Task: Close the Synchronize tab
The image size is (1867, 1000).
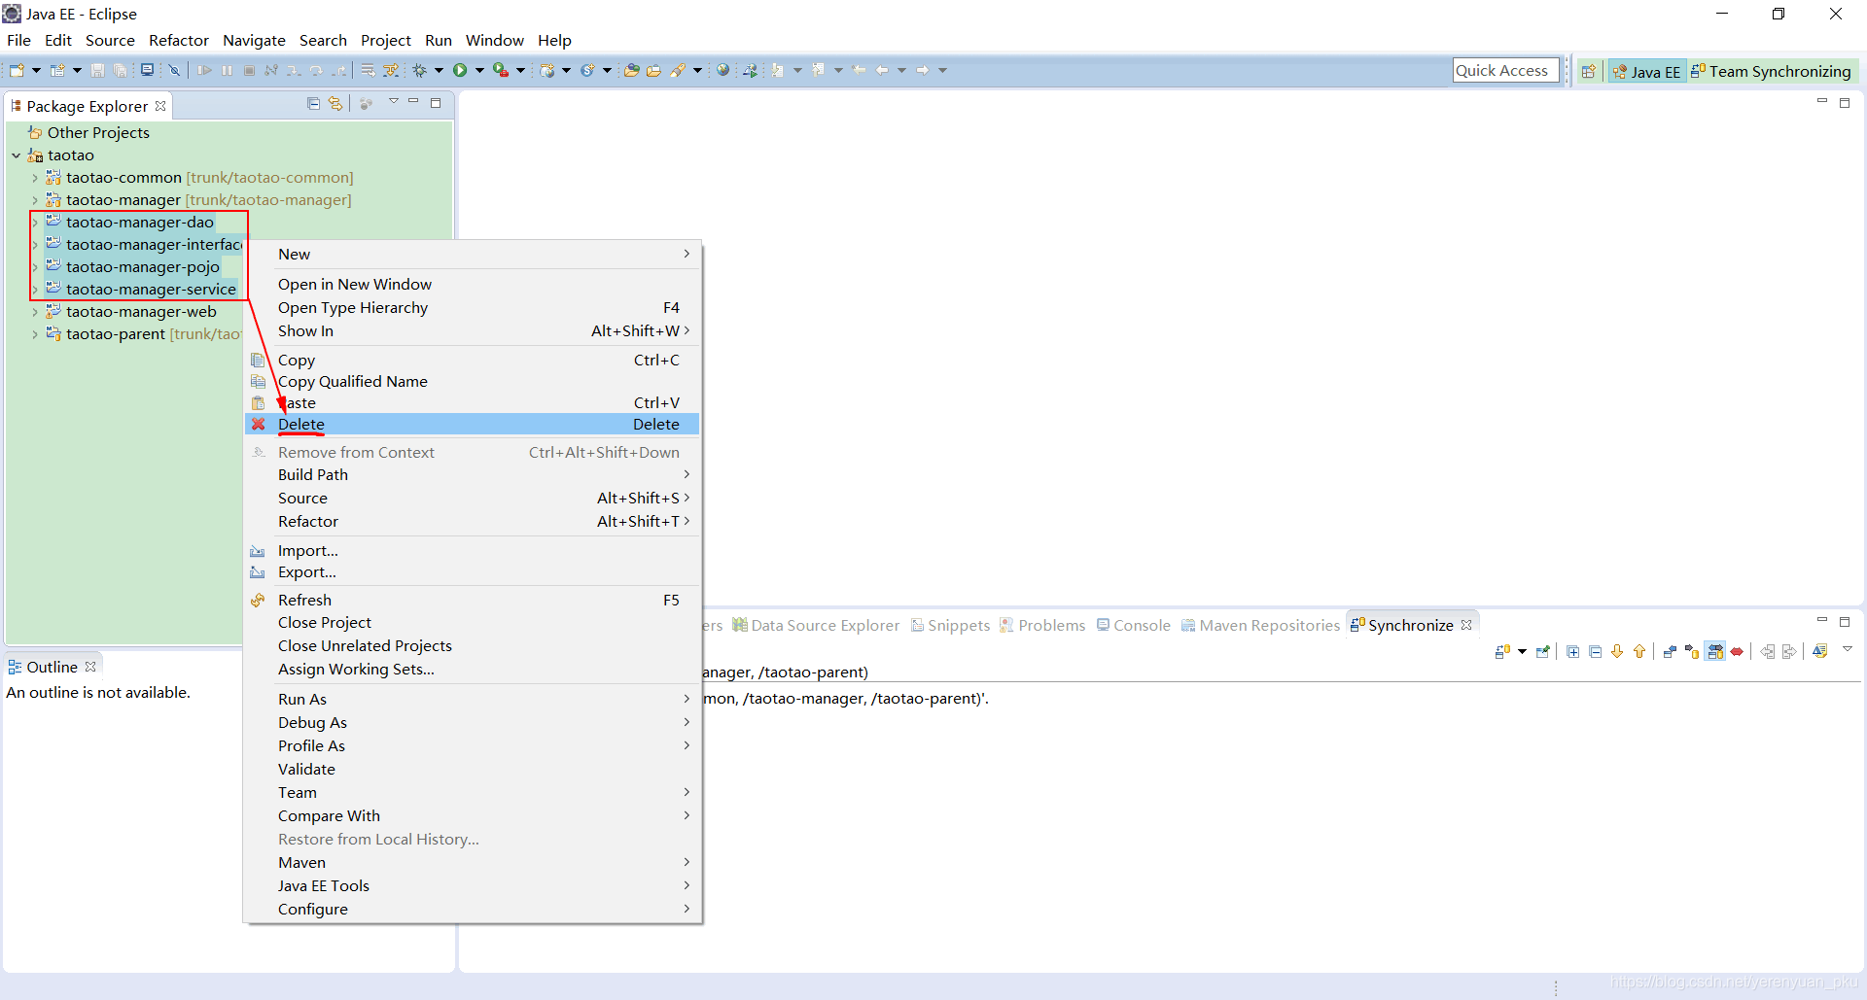Action: point(1466,625)
